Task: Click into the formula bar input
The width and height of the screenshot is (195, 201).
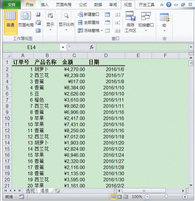Action: tap(142, 47)
